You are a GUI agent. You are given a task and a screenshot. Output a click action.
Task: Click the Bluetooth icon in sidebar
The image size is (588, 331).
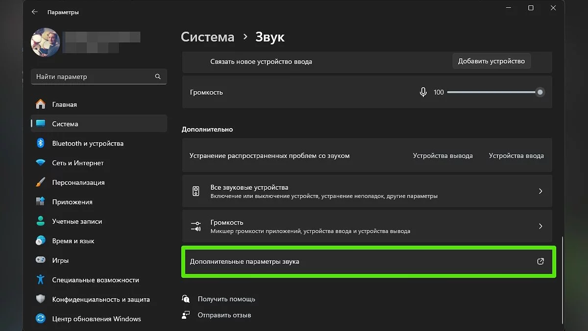(x=41, y=143)
